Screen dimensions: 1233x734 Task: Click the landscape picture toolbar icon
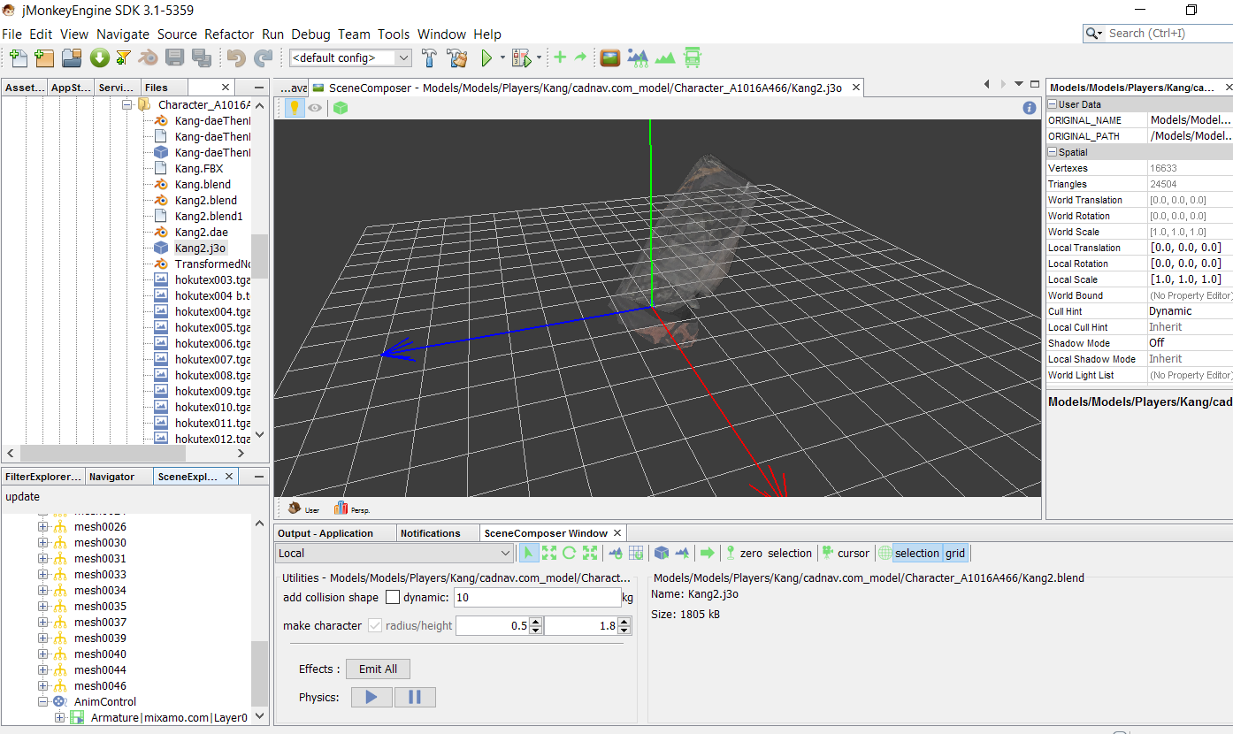[609, 58]
